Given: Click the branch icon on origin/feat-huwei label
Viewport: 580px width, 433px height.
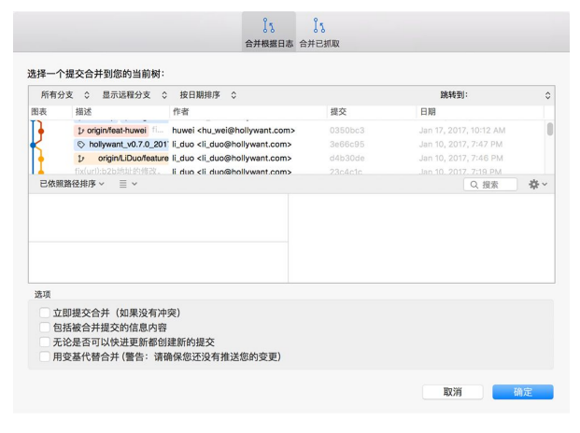Looking at the screenshot, I should pos(80,131).
